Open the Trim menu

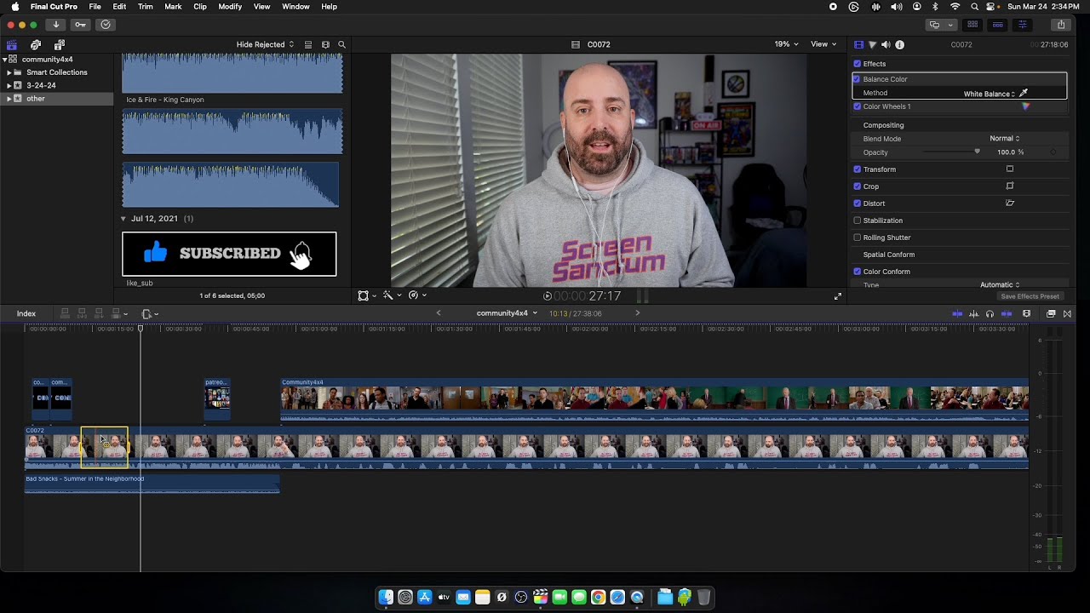[x=146, y=7]
